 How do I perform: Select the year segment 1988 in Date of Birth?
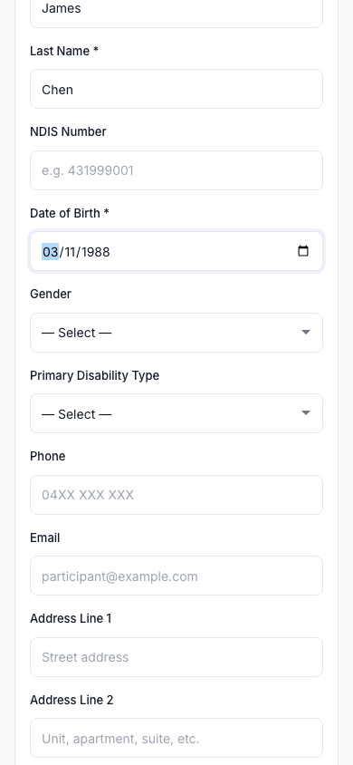(x=96, y=252)
